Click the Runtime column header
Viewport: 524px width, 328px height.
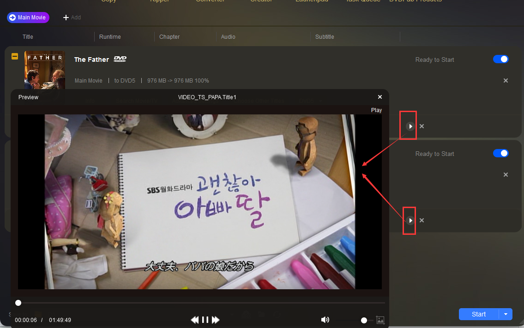(110, 37)
